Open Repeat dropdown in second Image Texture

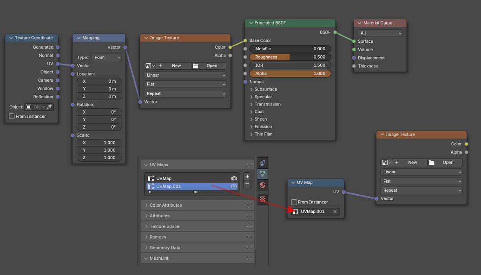pos(421,190)
